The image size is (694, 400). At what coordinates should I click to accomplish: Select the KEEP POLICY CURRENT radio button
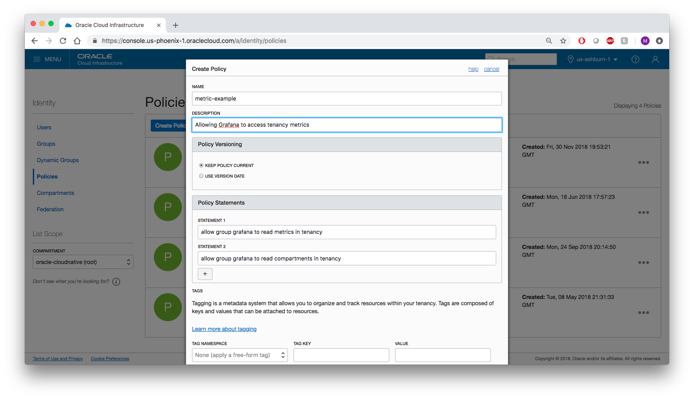point(201,165)
